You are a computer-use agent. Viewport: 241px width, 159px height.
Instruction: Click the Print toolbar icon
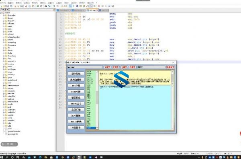[22, 6]
